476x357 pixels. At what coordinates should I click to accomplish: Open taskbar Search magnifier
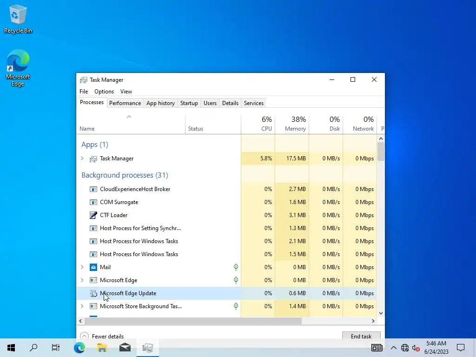pos(33,348)
